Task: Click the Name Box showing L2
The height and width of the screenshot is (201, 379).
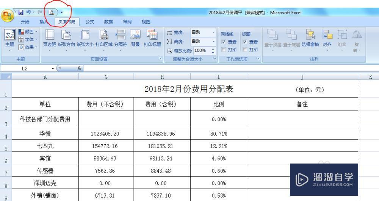Action: 25,69
